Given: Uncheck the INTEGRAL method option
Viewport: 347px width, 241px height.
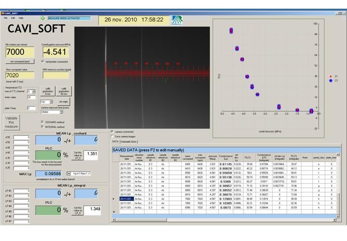Looking at the screenshot, I should point(43,127).
